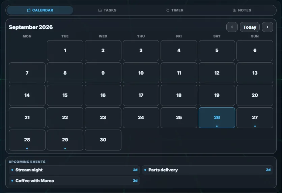Select September 2
Image resolution: width=282 pixels, height=193 pixels.
point(103,51)
